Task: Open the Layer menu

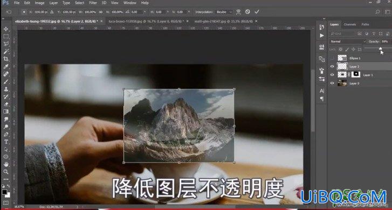Action: (53, 3)
